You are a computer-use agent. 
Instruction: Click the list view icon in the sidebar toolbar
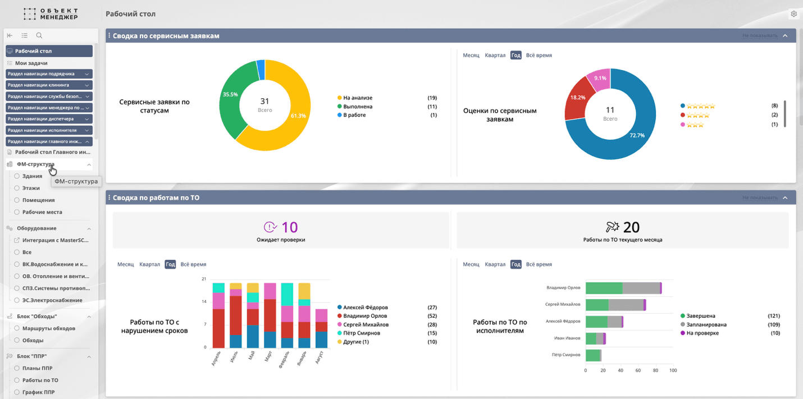[x=25, y=35]
